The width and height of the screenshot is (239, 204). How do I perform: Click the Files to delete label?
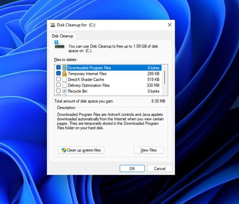click(66, 60)
